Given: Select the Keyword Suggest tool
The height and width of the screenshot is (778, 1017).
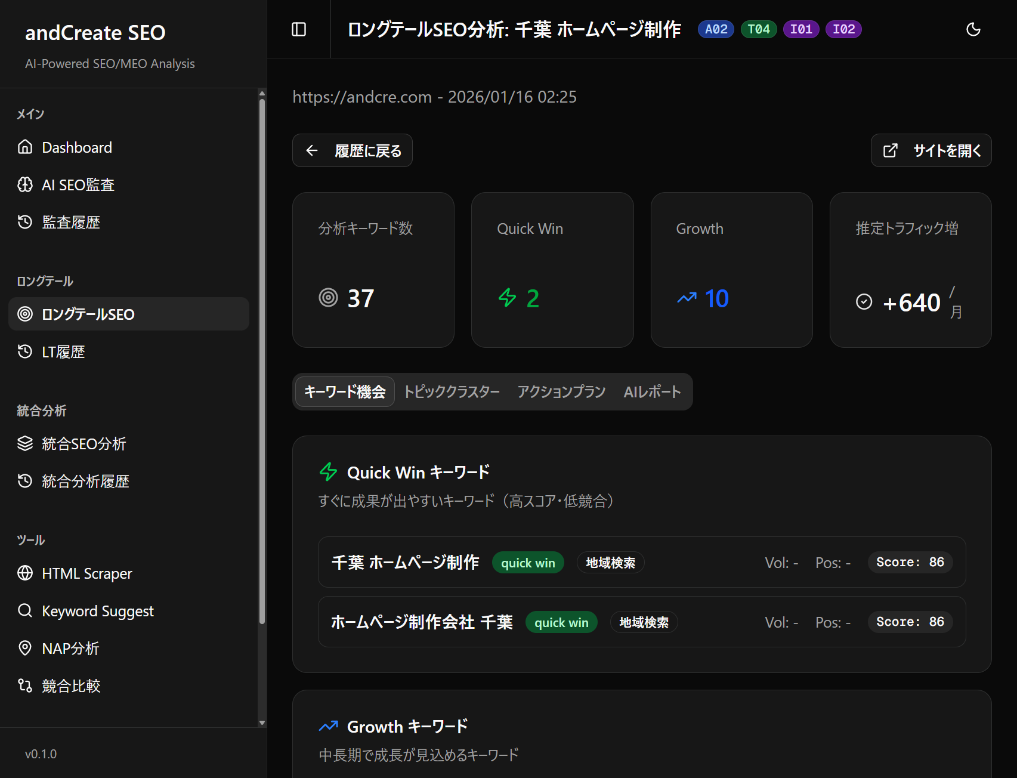Looking at the screenshot, I should pyautogui.click(x=97, y=610).
